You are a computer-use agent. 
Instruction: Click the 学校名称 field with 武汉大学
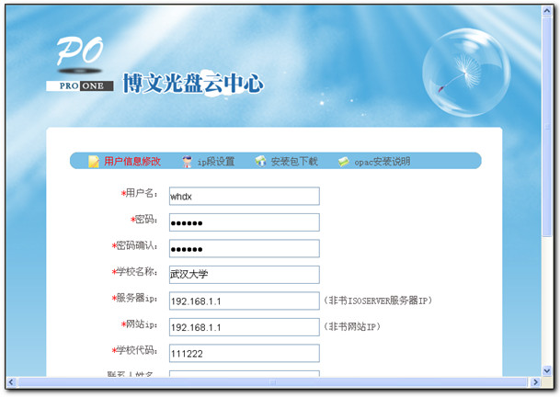(x=245, y=275)
